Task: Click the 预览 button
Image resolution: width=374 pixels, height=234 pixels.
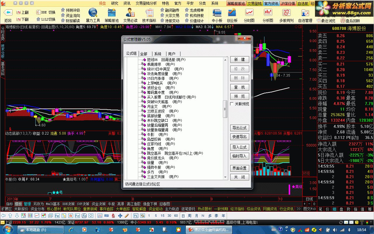Action: click(240, 96)
